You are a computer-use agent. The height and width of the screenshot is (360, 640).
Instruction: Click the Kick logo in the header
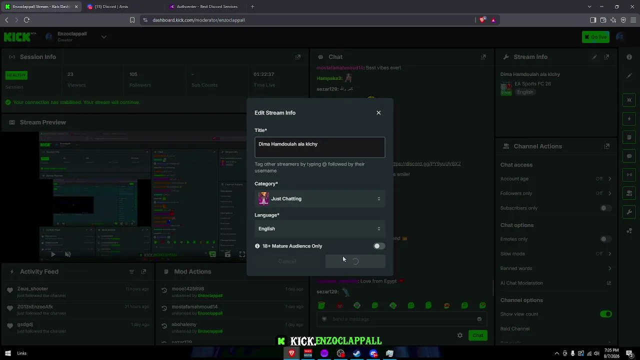(20, 36)
